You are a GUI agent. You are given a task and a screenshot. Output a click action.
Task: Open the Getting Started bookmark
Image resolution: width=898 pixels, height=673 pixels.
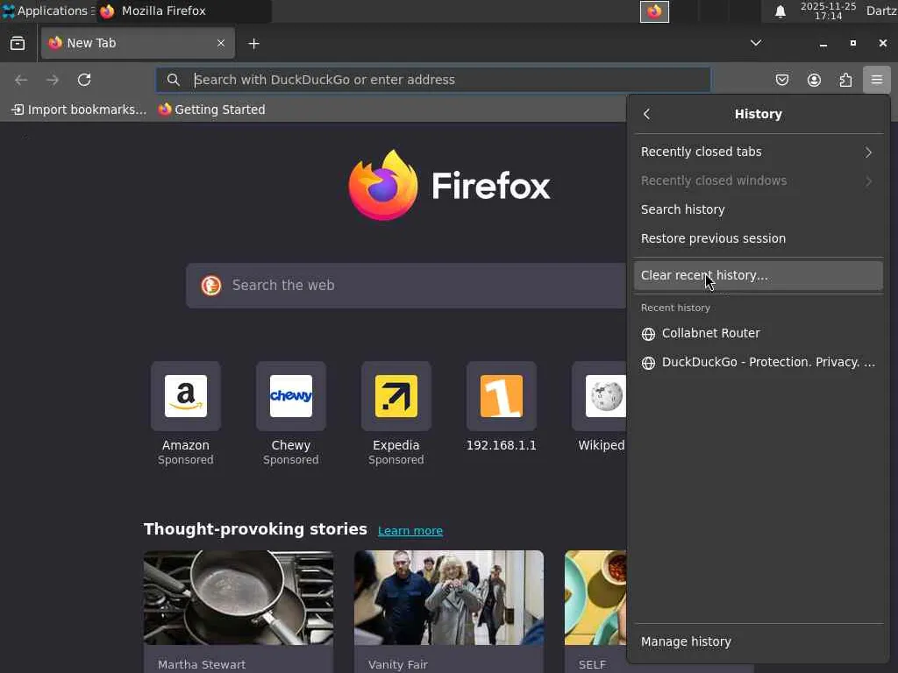(x=212, y=110)
